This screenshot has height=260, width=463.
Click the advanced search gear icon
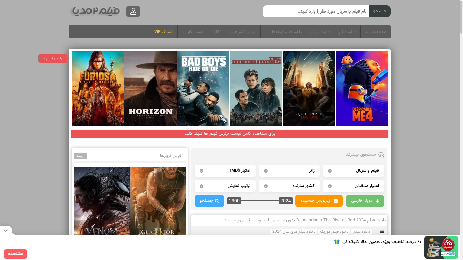tap(381, 155)
